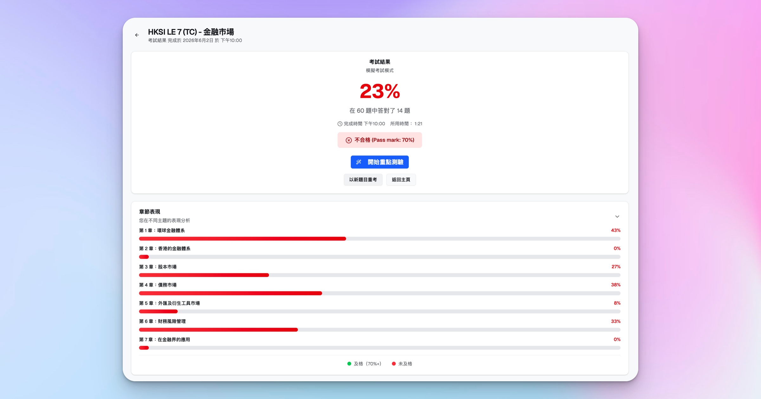Select the 第 6 章：財務風險管理 label
The width and height of the screenshot is (761, 399).
pos(162,321)
